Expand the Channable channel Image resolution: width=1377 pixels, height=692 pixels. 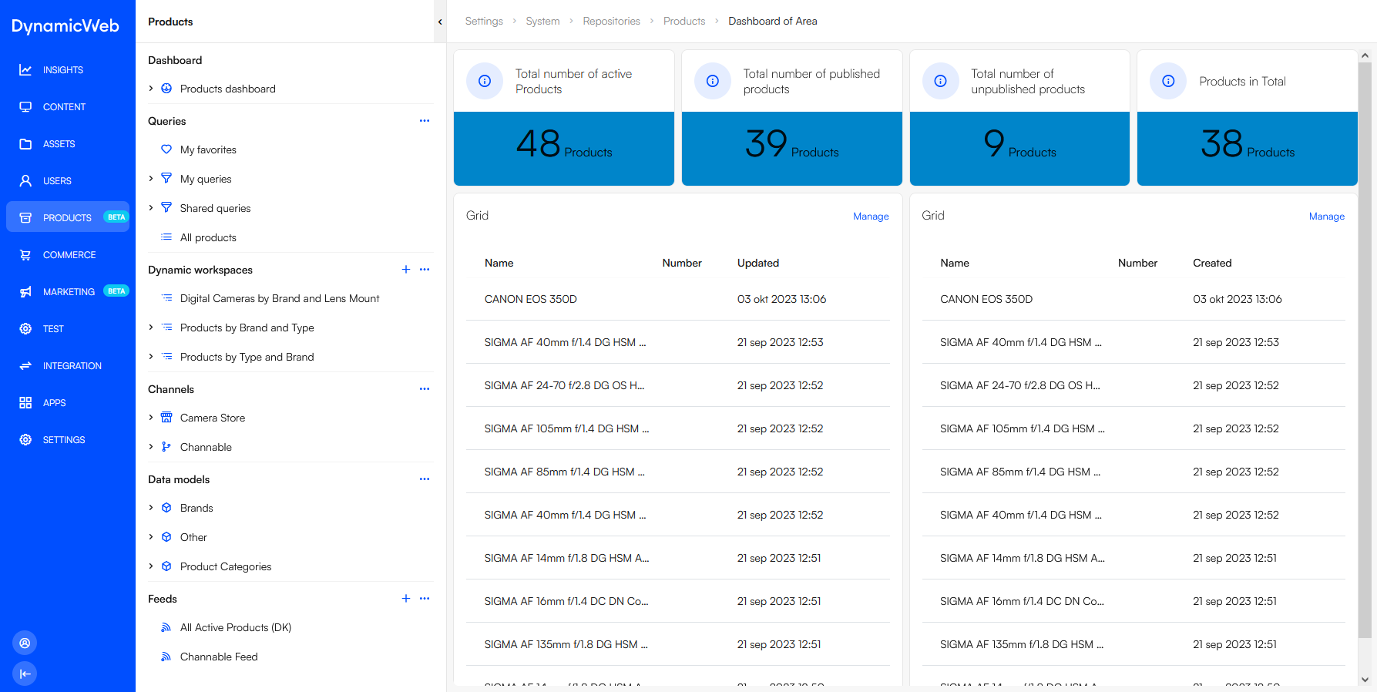pyautogui.click(x=151, y=447)
